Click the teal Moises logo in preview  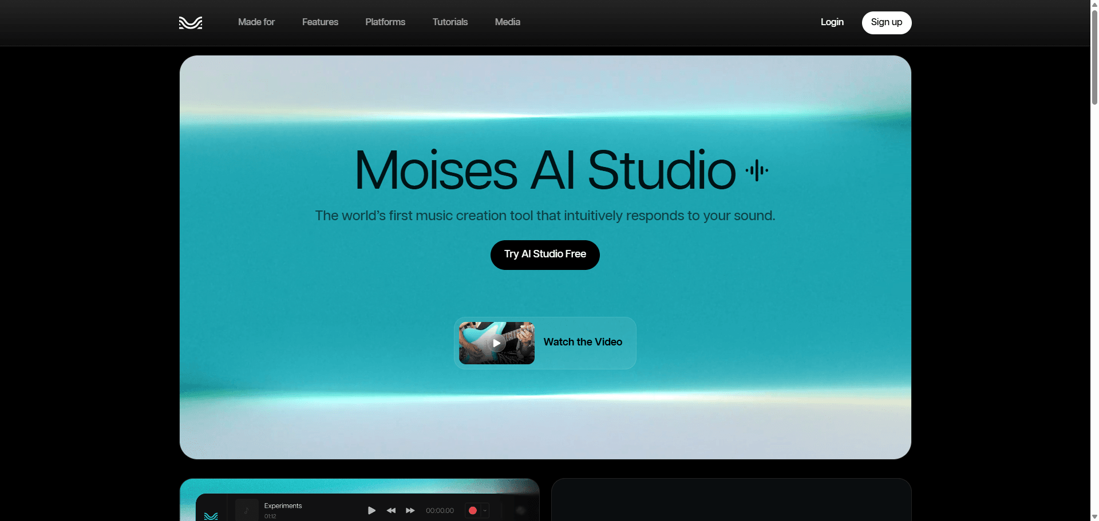(x=211, y=515)
